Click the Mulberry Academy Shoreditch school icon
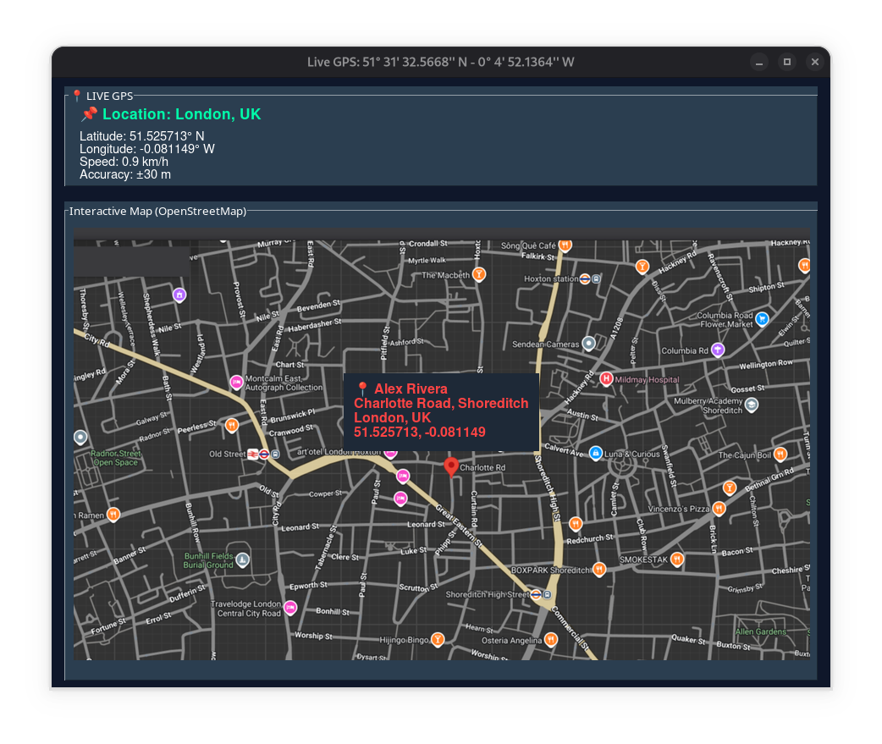Viewport: 882px width, 744px height. point(751,405)
